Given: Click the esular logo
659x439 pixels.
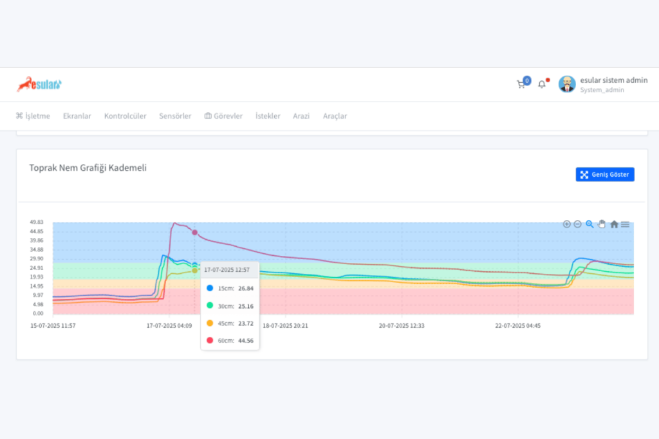Looking at the screenshot, I should (39, 84).
